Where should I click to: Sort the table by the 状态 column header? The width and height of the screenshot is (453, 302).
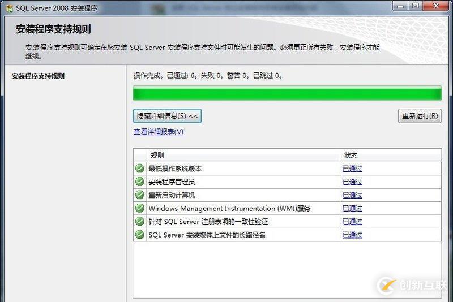click(x=390, y=155)
